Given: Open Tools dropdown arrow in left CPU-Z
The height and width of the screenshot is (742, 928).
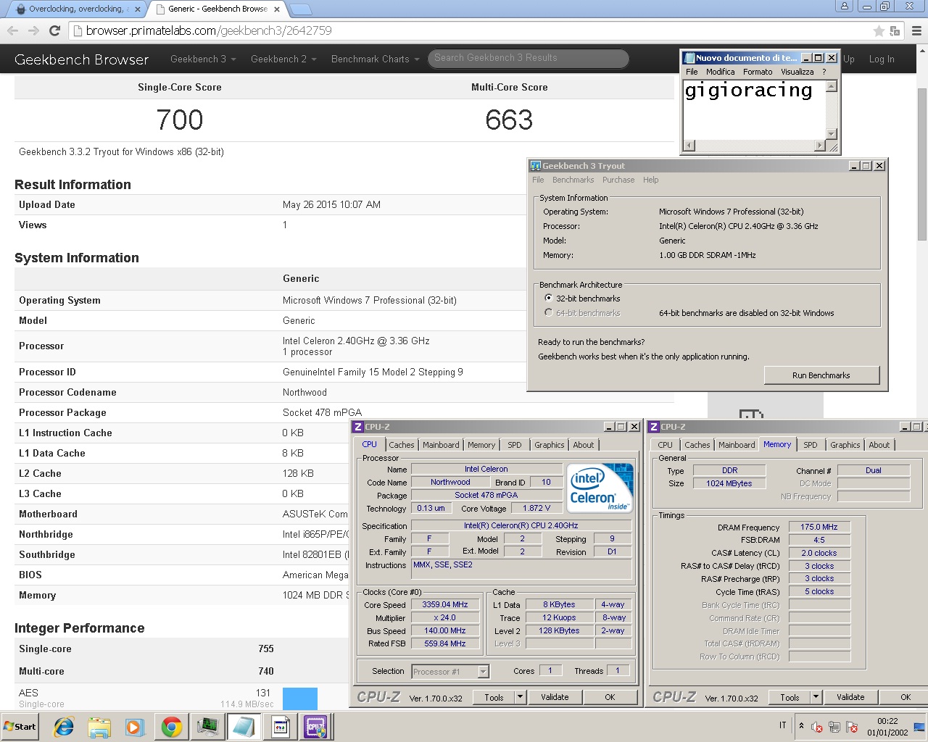Looking at the screenshot, I should pyautogui.click(x=520, y=697).
